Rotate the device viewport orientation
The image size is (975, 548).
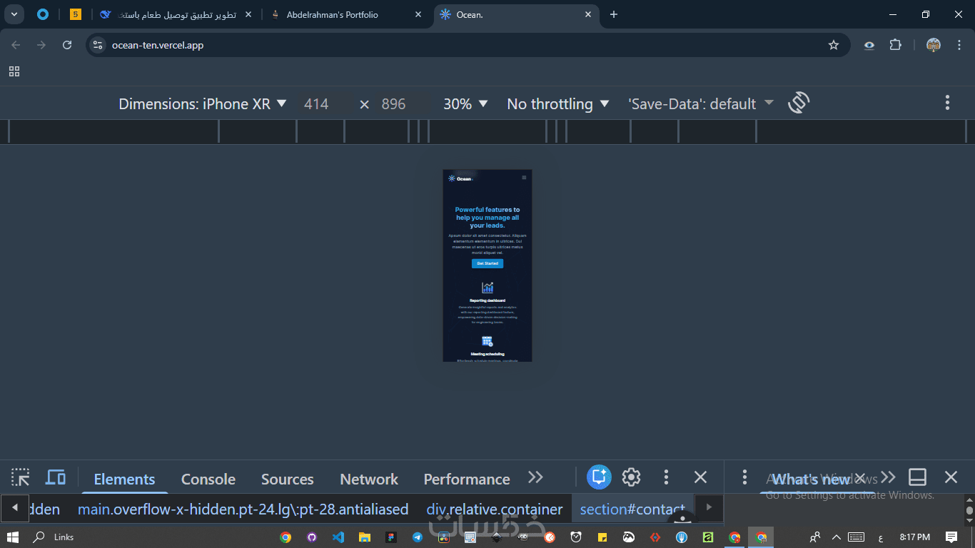[799, 103]
